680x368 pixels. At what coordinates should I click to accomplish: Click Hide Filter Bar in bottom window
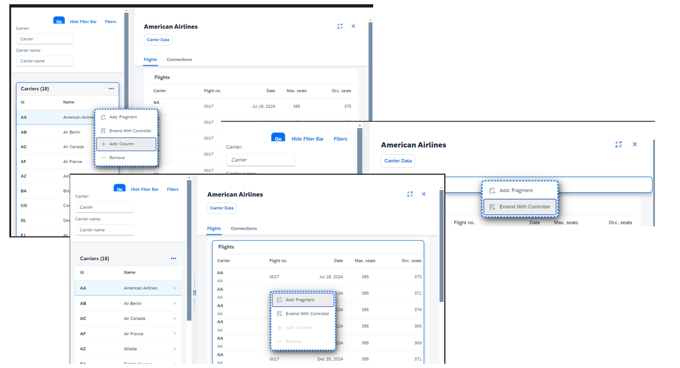(x=144, y=189)
